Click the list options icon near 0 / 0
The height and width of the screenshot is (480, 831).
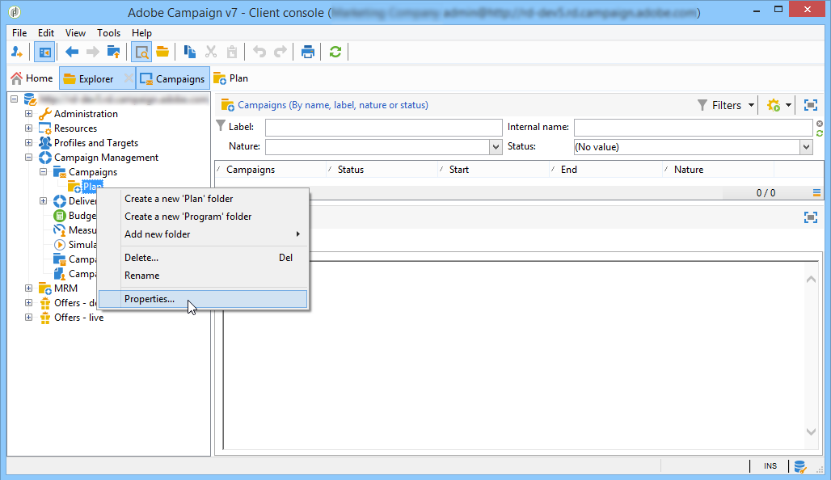pyautogui.click(x=816, y=193)
